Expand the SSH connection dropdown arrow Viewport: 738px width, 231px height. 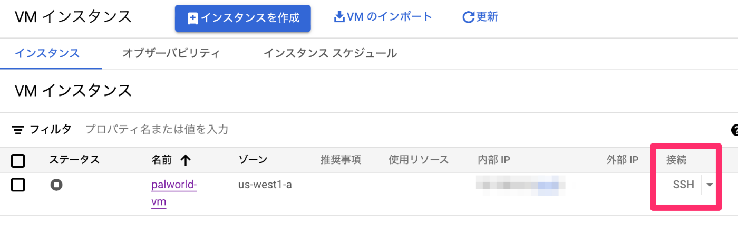tap(710, 185)
